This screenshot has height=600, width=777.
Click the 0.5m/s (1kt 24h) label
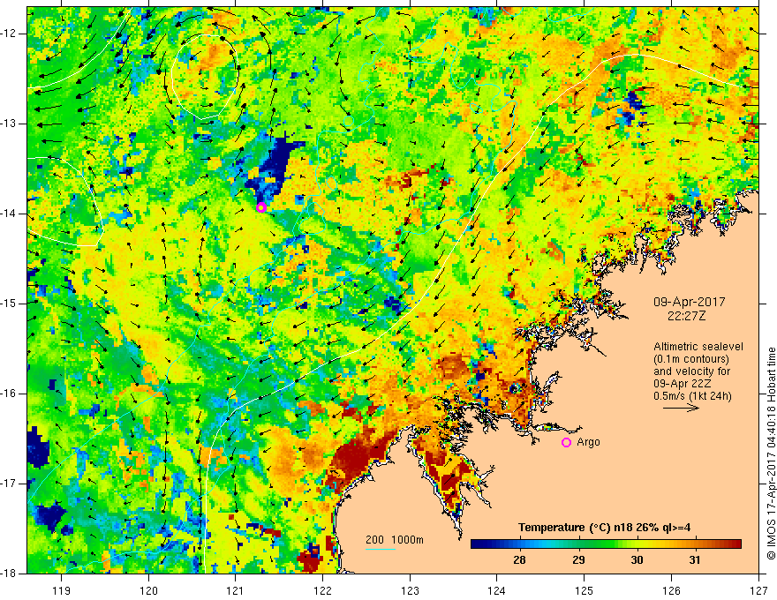point(692,396)
